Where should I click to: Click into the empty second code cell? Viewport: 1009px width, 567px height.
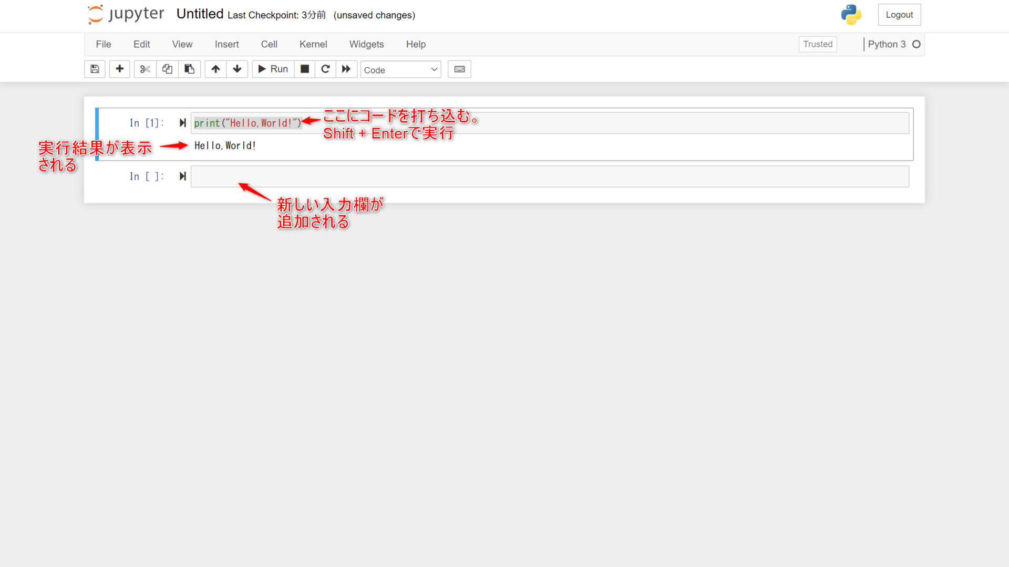tap(550, 176)
